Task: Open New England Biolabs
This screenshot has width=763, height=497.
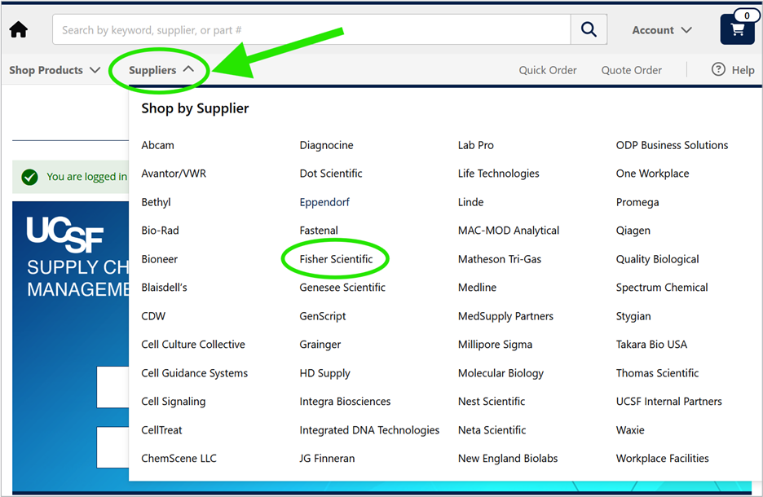Action: click(508, 458)
